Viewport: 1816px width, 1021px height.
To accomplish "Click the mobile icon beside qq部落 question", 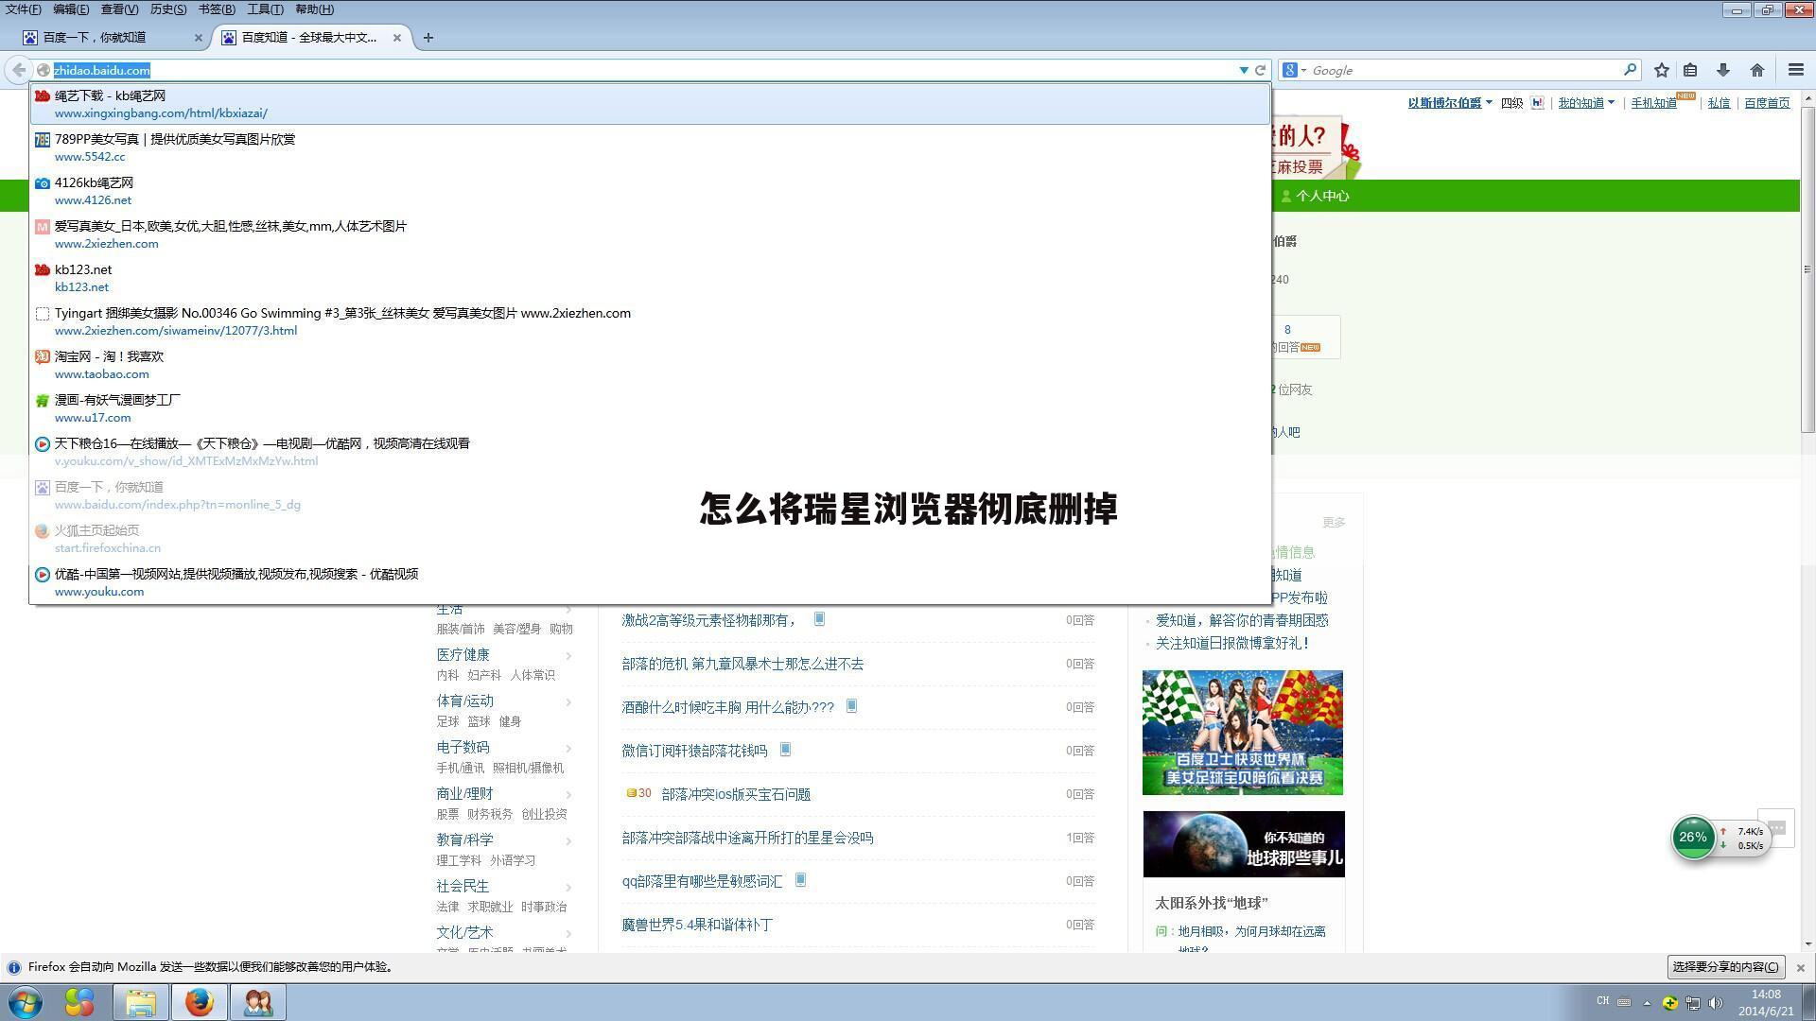I will coord(800,880).
